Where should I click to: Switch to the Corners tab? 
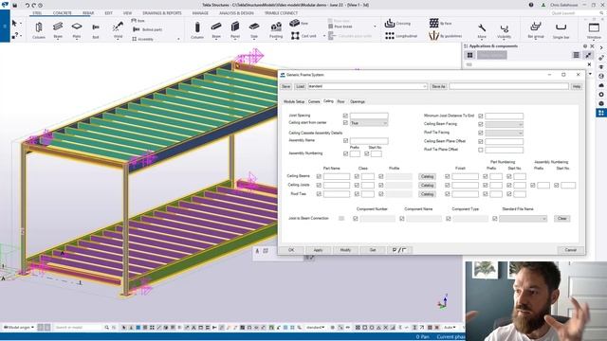click(314, 101)
